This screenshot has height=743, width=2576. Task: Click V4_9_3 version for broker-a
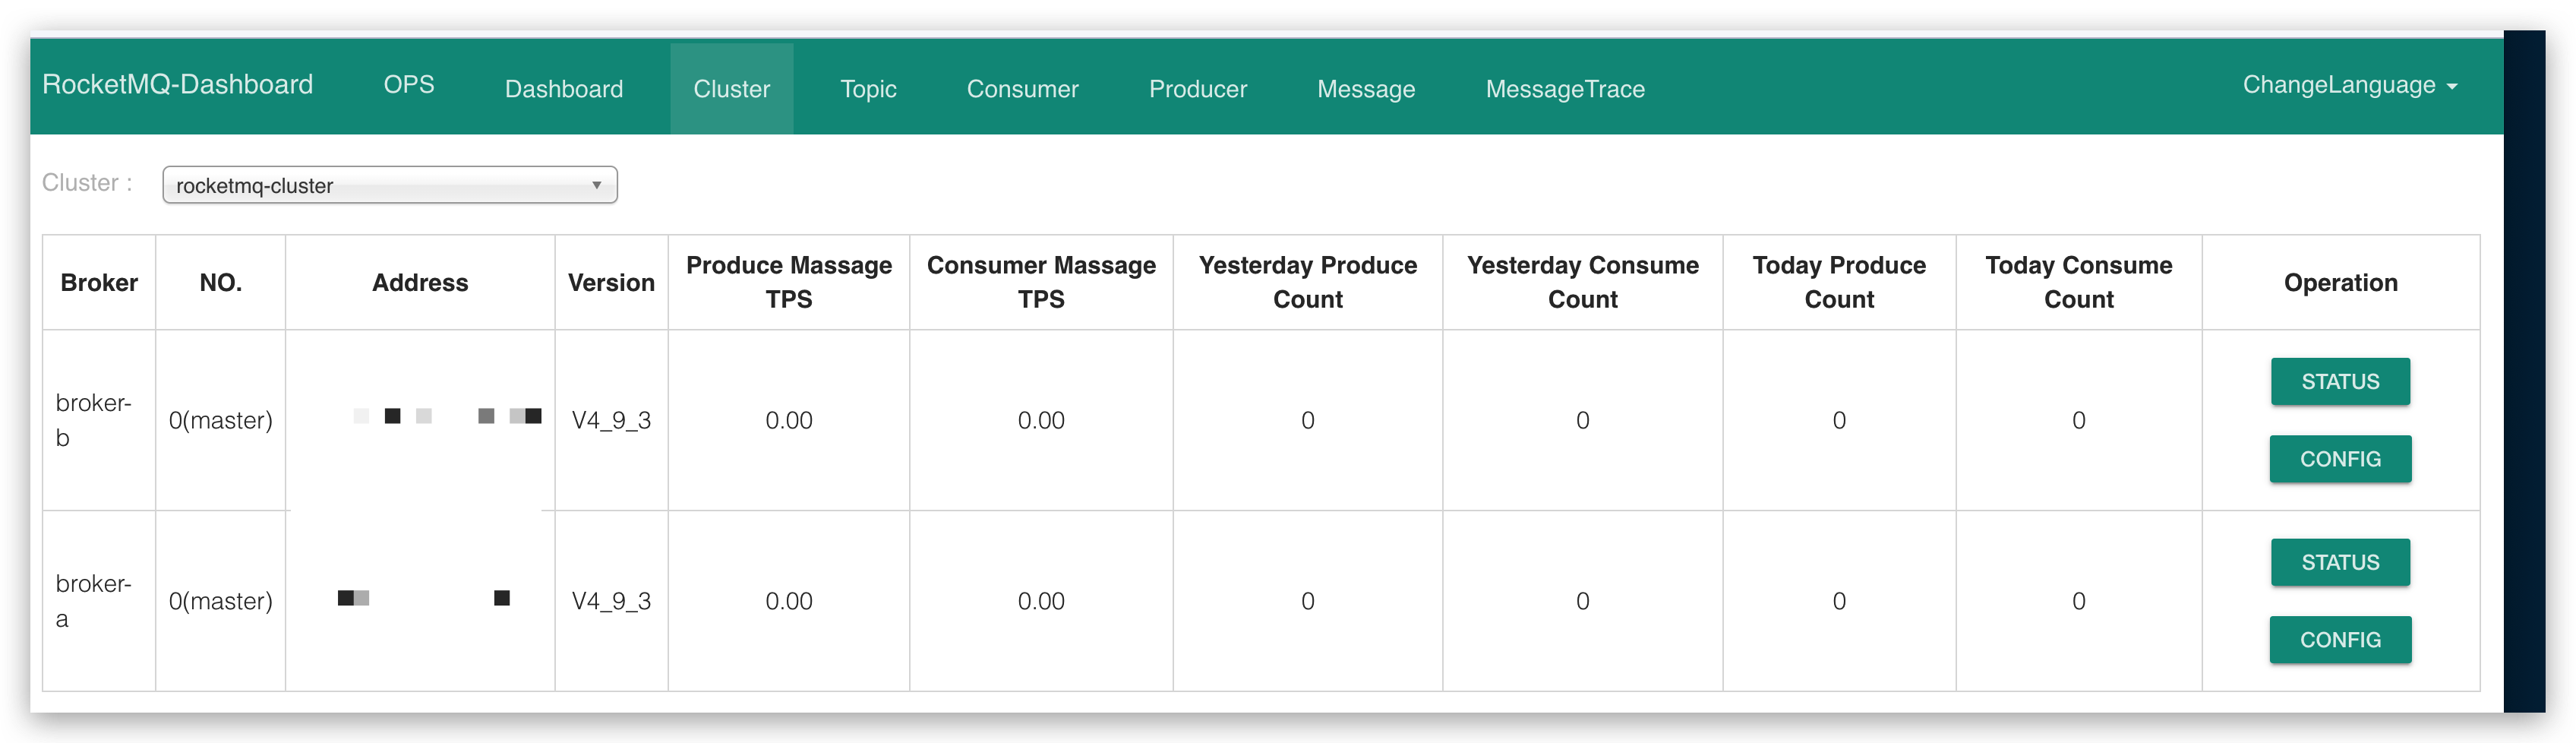611,601
